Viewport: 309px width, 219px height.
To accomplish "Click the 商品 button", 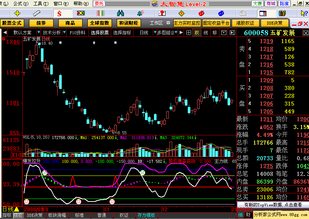I will [x=70, y=23].
